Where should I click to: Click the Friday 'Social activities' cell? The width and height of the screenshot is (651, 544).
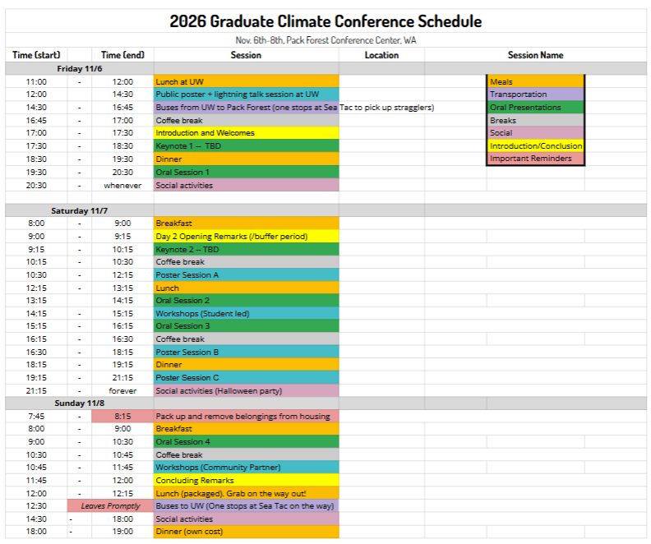pos(247,185)
